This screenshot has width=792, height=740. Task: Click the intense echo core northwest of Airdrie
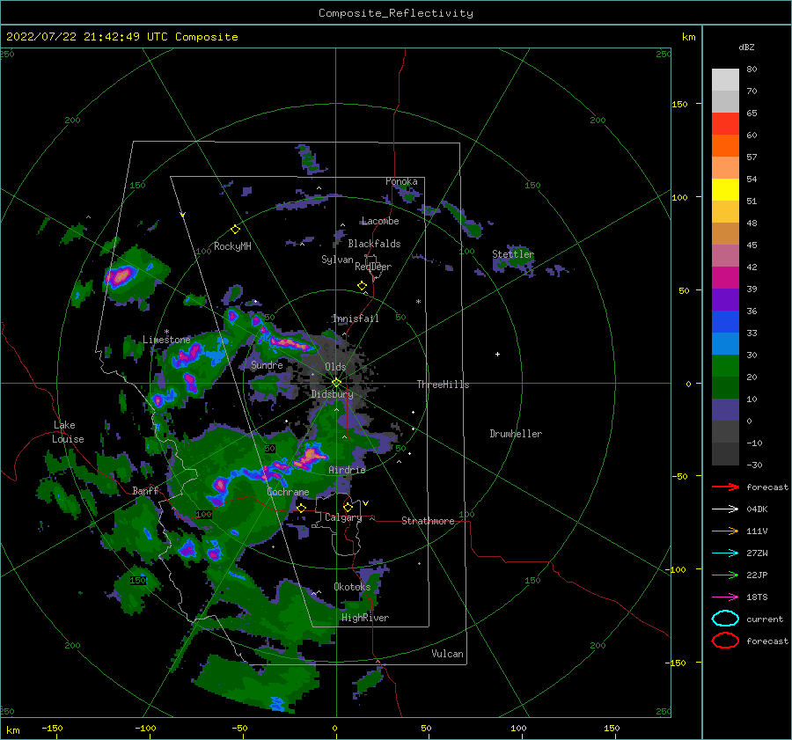(x=311, y=456)
